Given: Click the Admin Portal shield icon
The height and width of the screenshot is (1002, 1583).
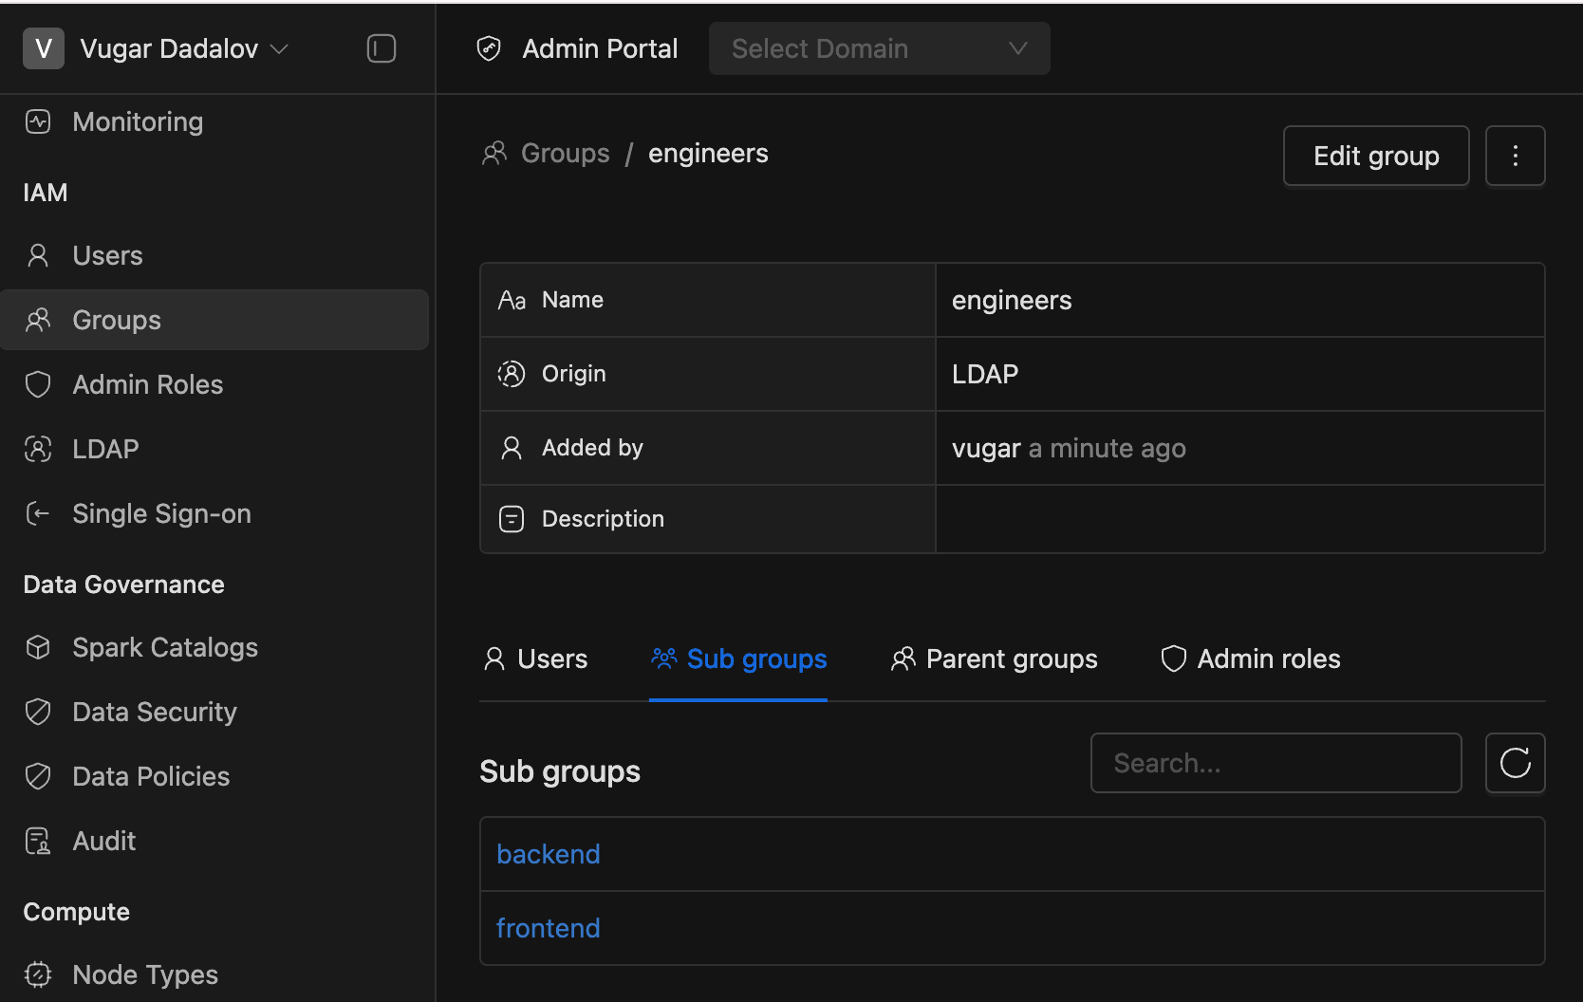Looking at the screenshot, I should coord(489,48).
